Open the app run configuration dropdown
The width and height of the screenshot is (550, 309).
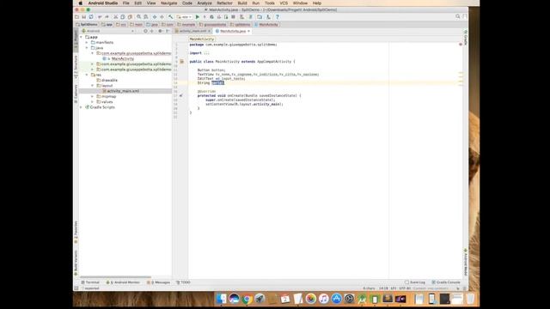pos(184,17)
